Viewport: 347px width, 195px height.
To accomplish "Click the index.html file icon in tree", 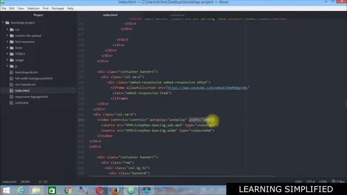I will coord(11,90).
